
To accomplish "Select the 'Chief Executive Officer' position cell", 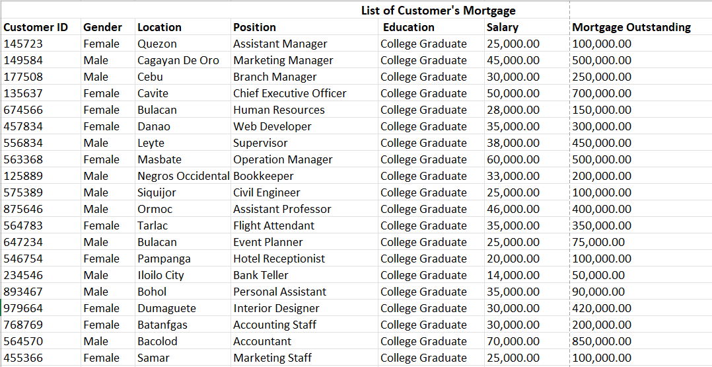I will 289,93.
